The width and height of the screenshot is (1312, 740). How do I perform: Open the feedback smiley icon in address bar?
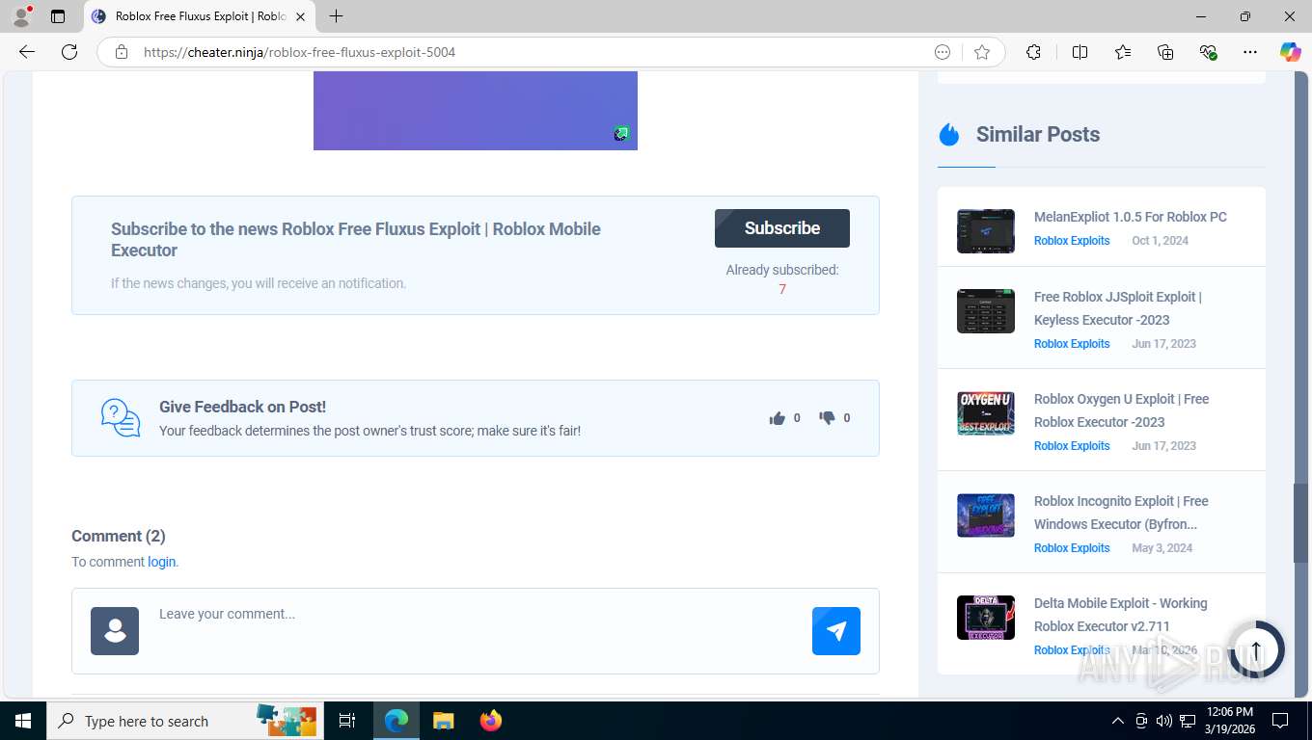[943, 52]
